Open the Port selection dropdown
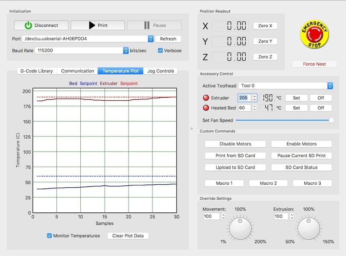This screenshot has width=346, height=256. 150,39
